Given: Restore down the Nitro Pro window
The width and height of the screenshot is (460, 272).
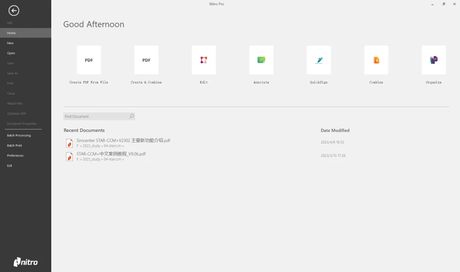Looking at the screenshot, I should [x=444, y=4].
